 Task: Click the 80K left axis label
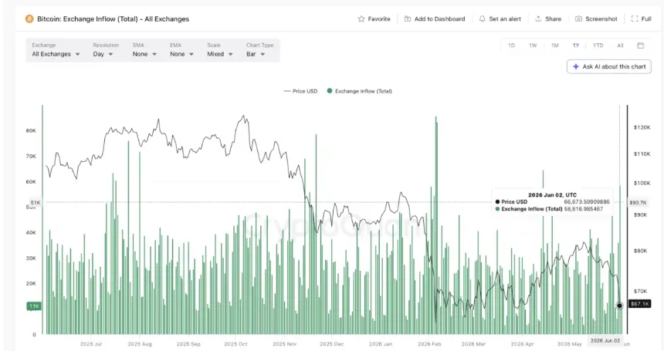tap(31, 130)
